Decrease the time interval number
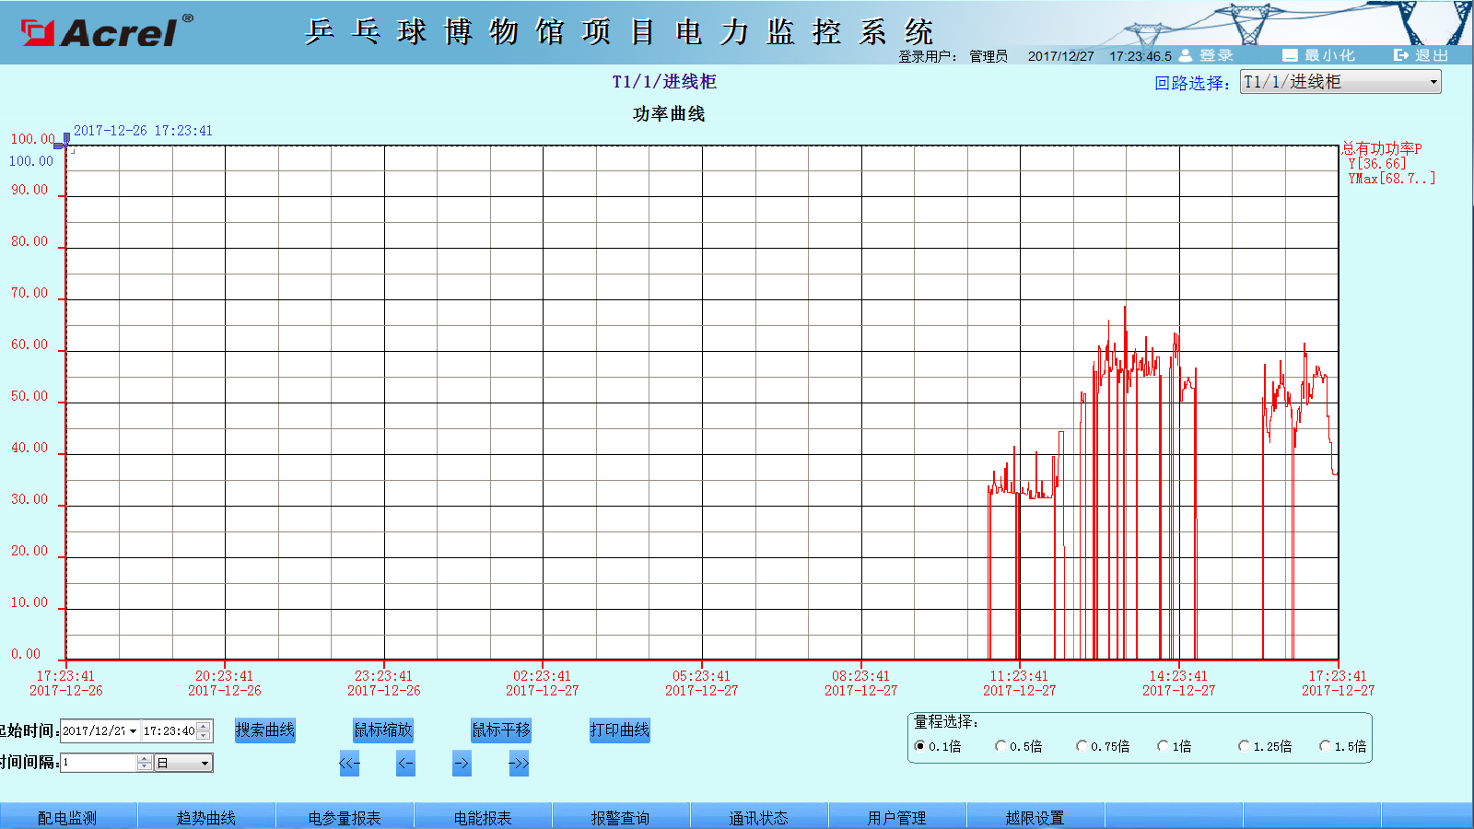This screenshot has height=829, width=1474. (144, 767)
